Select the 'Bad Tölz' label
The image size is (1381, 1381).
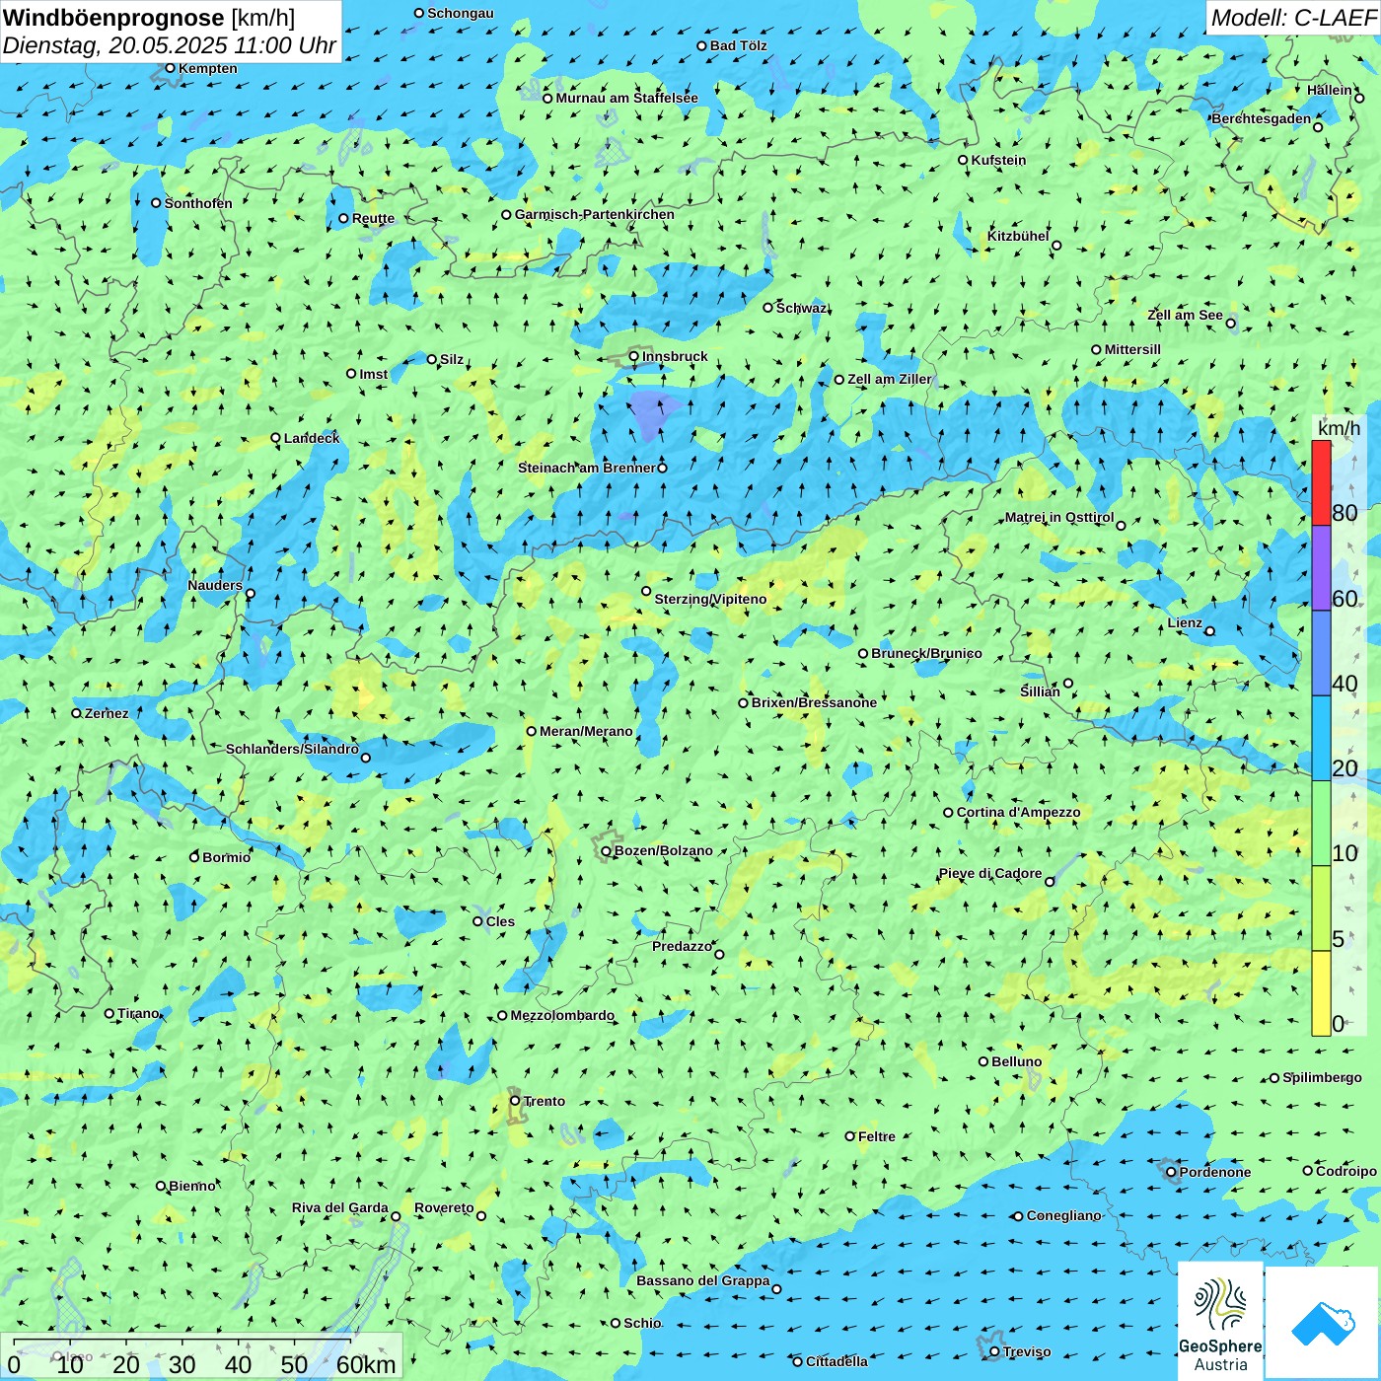[x=739, y=45]
